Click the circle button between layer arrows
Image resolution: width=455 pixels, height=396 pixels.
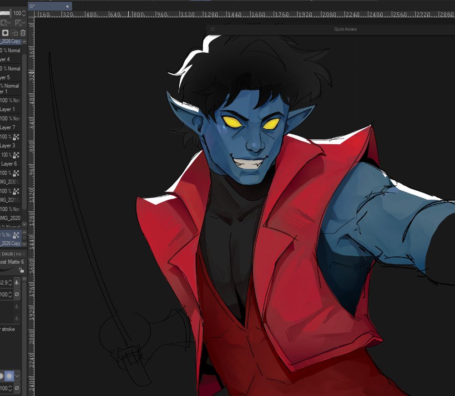(25, 238)
